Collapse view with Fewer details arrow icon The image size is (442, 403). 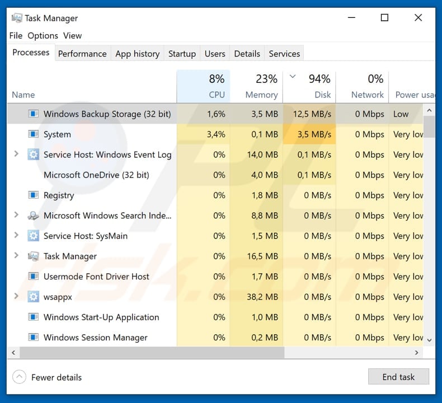click(19, 377)
